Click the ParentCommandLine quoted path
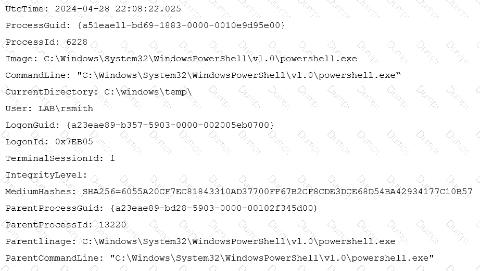This screenshot has height=271, width=480. [272, 258]
